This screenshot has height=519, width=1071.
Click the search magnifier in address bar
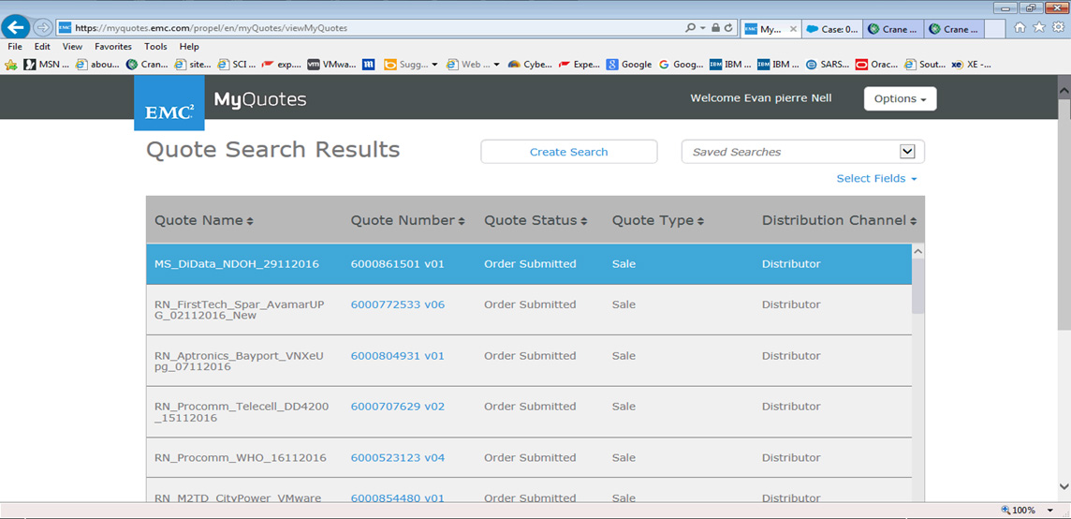click(x=691, y=28)
